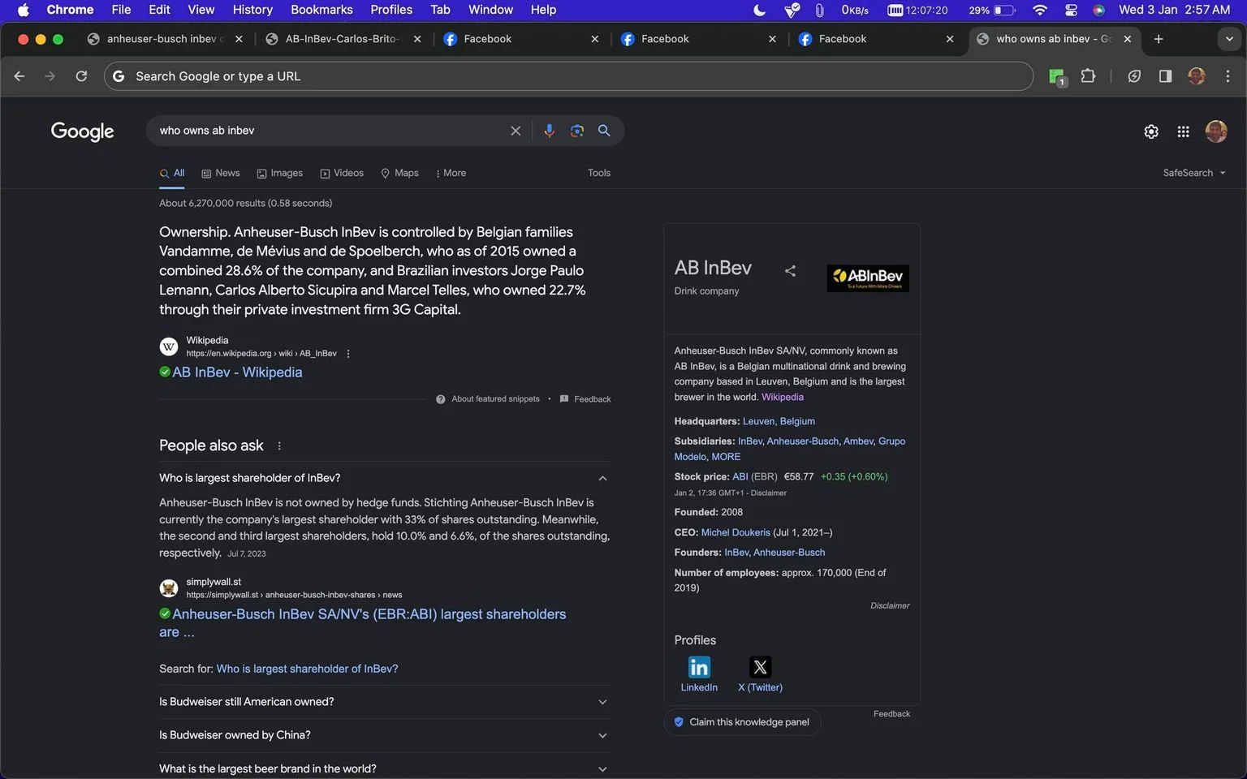Viewport: 1247px width, 779px height.
Task: Collapse 'Who is largest shareholder of InBev?' question
Action: (x=602, y=478)
